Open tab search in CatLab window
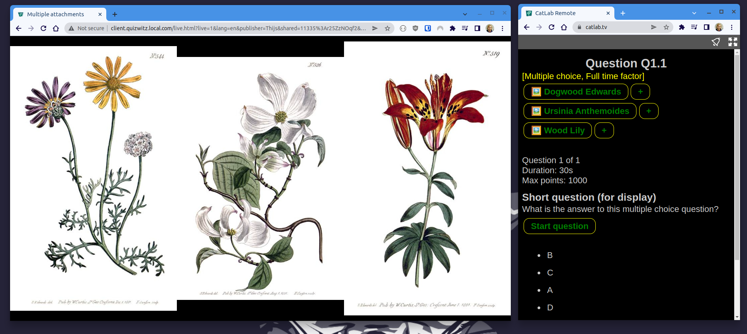Screen dimensions: 747x334 click(694, 13)
